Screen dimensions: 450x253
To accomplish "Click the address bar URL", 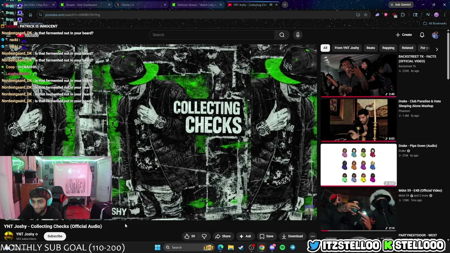I will 72,15.
